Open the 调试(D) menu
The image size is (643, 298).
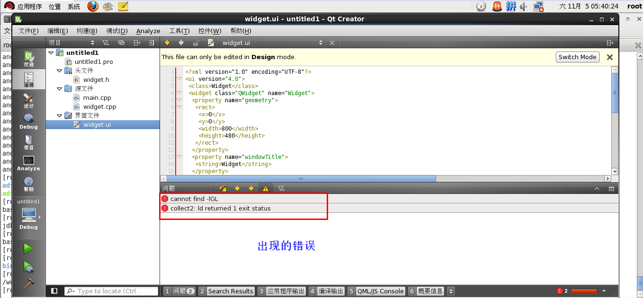pos(116,31)
